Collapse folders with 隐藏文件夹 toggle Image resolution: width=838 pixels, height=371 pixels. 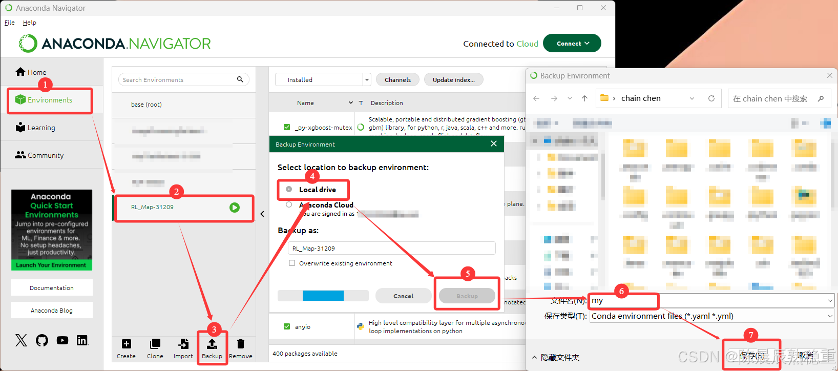point(556,357)
